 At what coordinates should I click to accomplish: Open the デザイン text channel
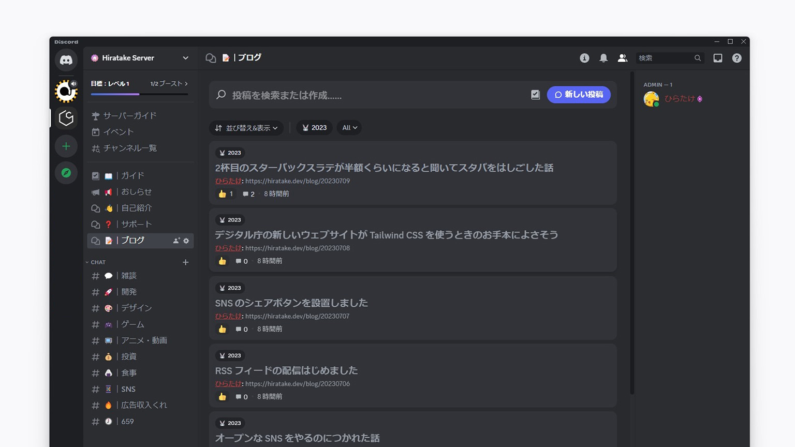(x=140, y=308)
